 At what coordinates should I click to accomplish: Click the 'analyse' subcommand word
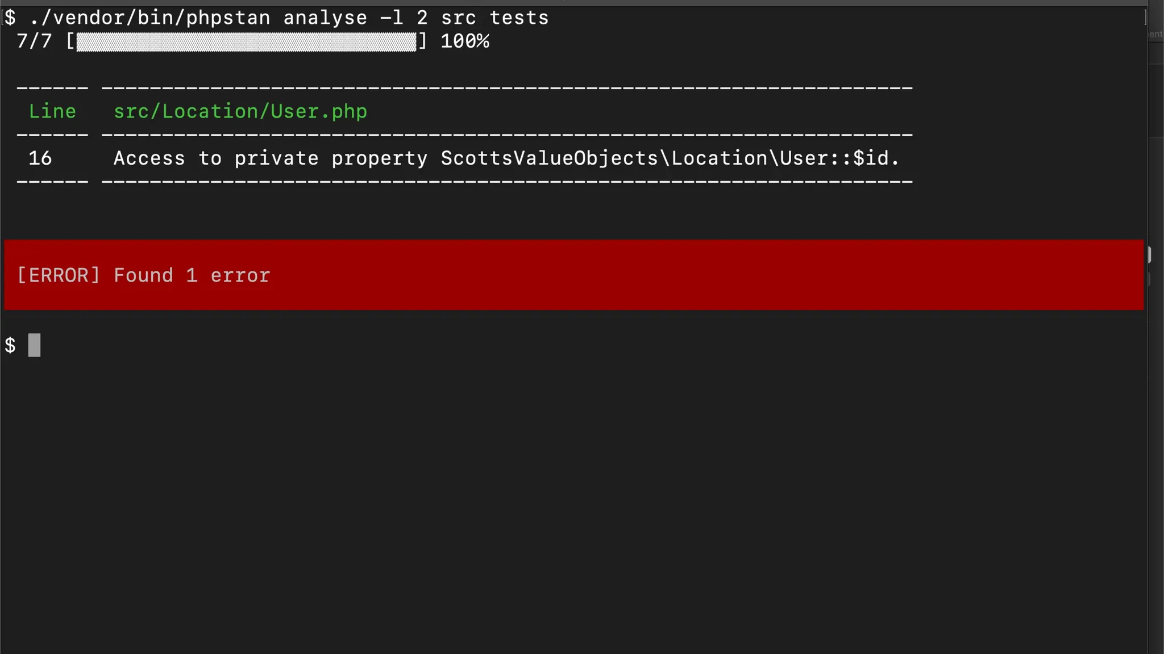(x=325, y=18)
